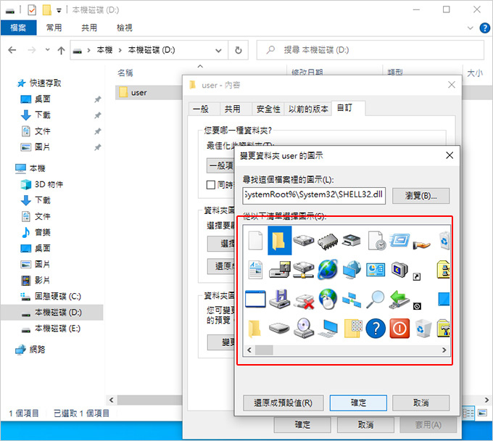Cancel the change icon dialog with 取消
Viewport: 493px width, 441px height.
click(x=420, y=403)
